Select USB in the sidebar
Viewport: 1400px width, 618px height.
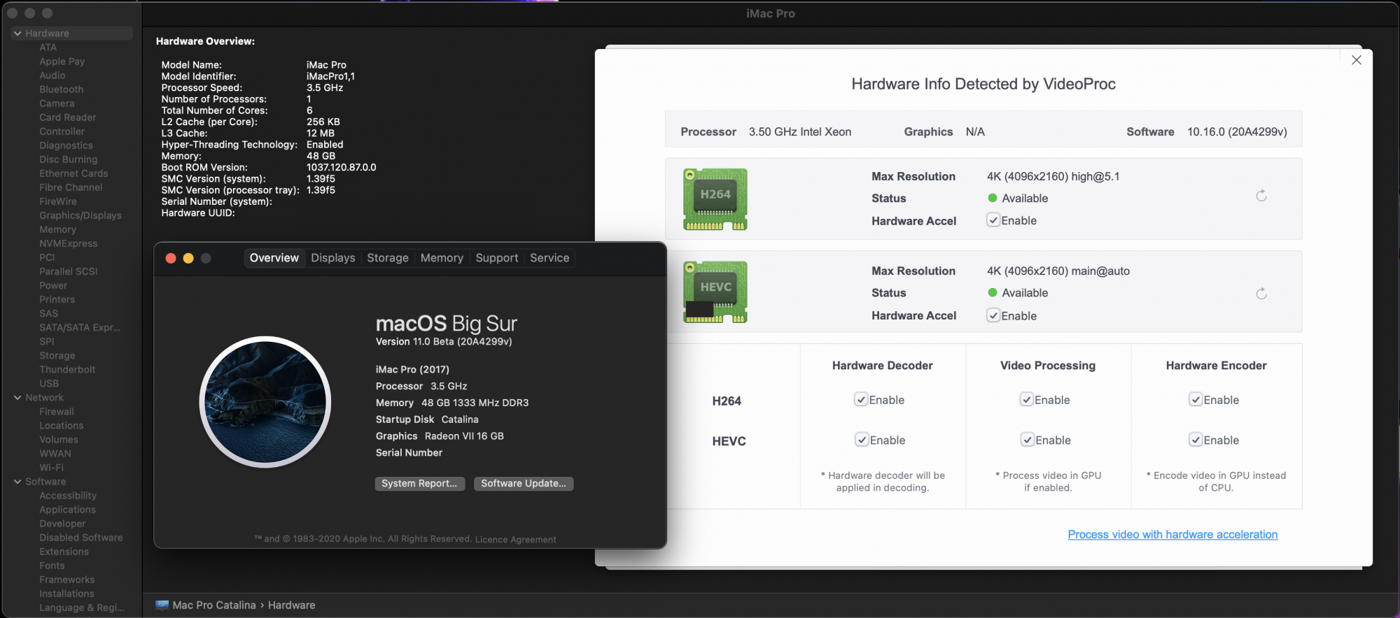point(49,384)
